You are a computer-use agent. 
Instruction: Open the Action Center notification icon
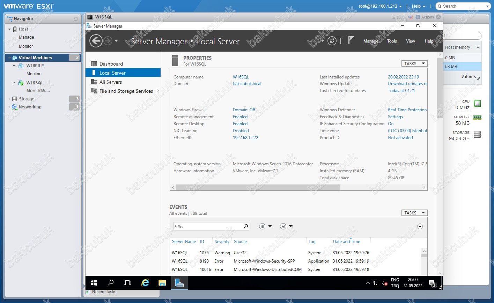click(432, 283)
